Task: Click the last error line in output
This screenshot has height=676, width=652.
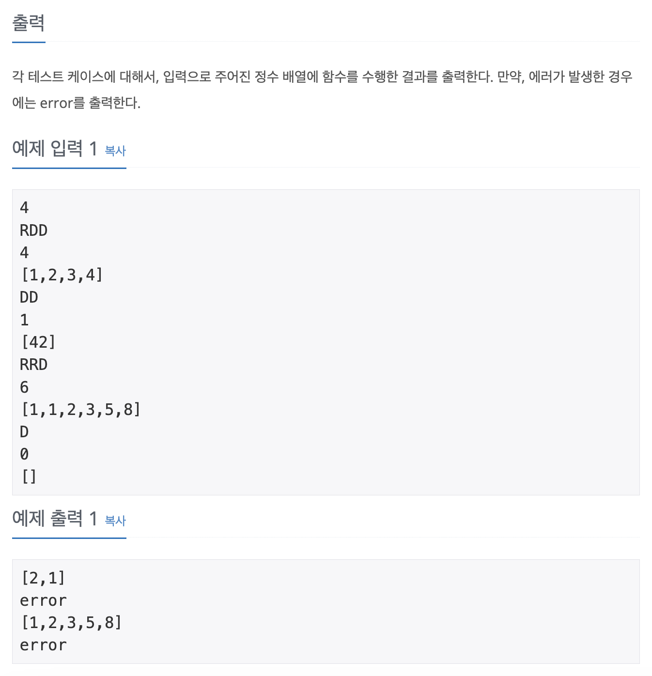Action: tap(43, 645)
